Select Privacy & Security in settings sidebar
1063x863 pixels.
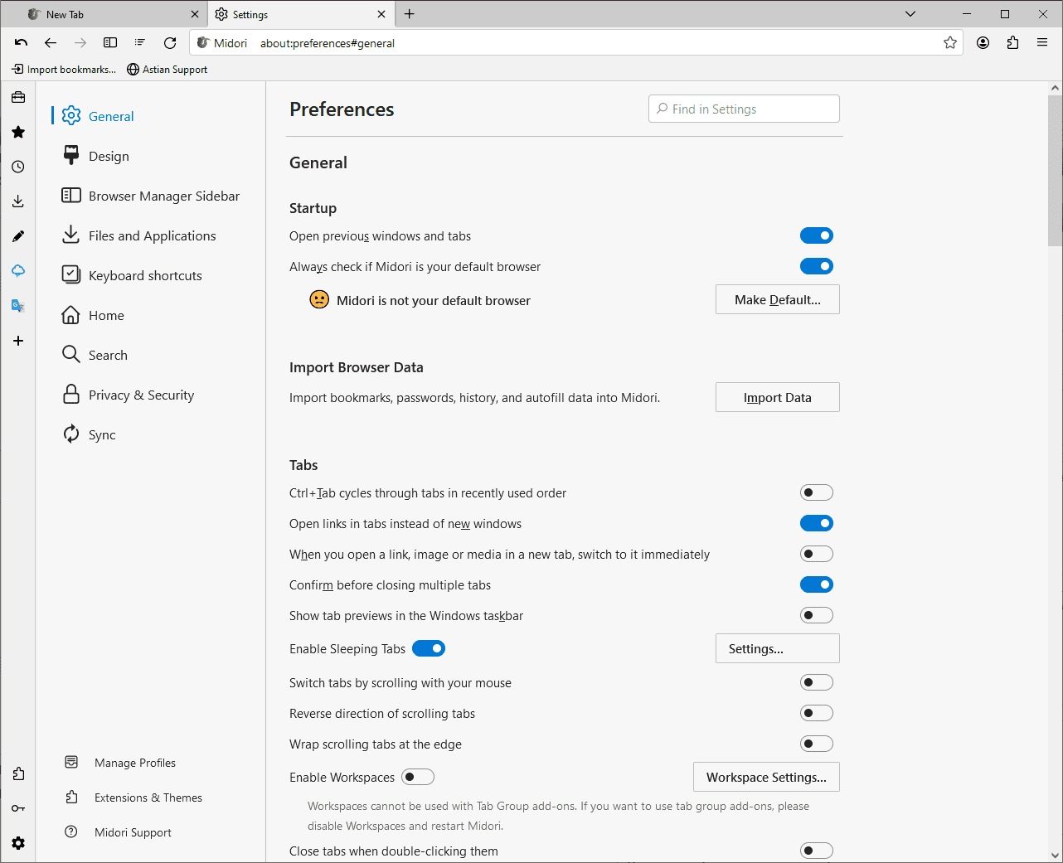click(x=141, y=395)
